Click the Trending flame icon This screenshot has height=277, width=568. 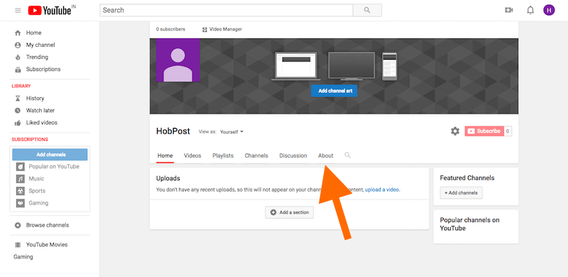[17, 57]
